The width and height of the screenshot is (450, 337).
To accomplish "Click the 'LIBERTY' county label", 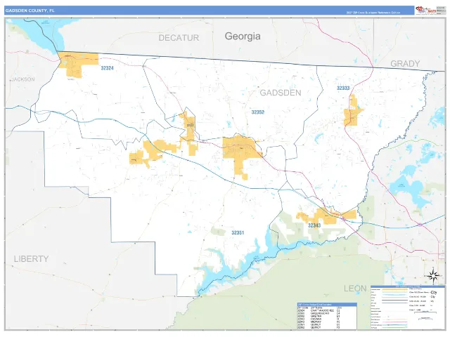I will click(x=31, y=259).
